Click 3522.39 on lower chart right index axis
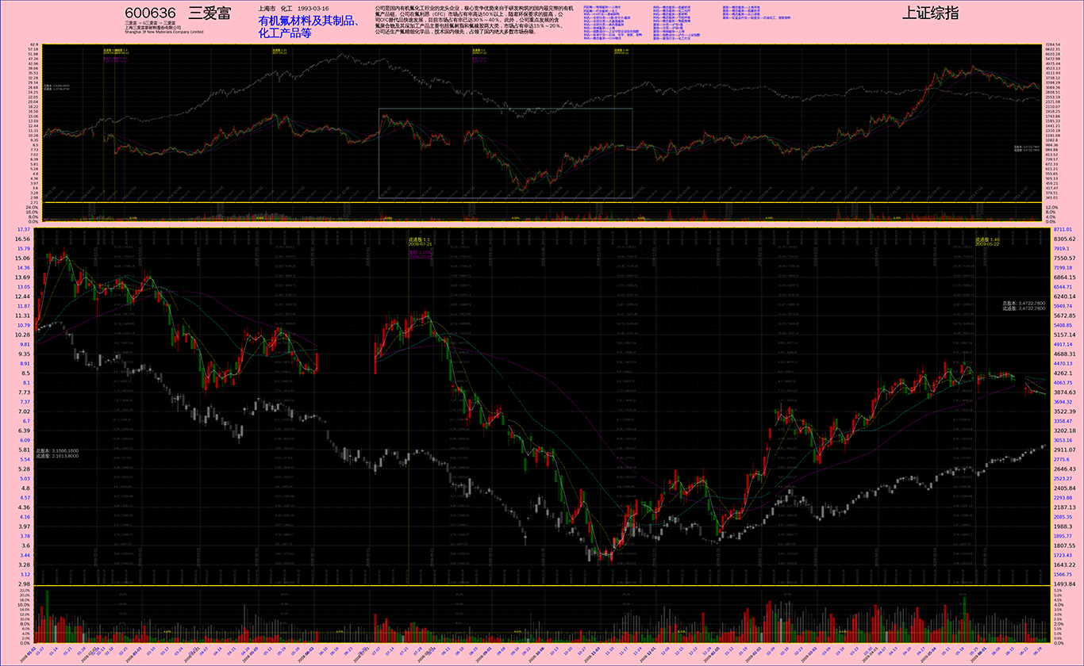The image size is (1084, 666). click(x=1065, y=411)
